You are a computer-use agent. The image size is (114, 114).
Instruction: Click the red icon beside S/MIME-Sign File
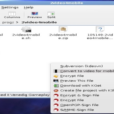point(56,110)
